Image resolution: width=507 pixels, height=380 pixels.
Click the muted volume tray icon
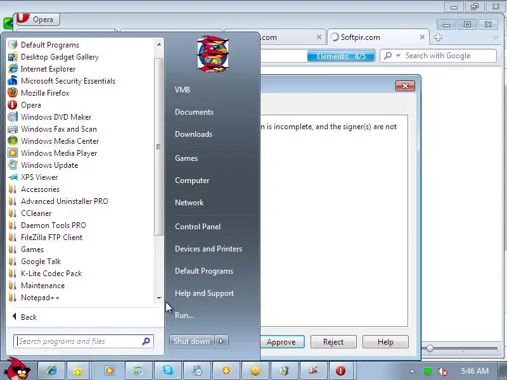(442, 372)
